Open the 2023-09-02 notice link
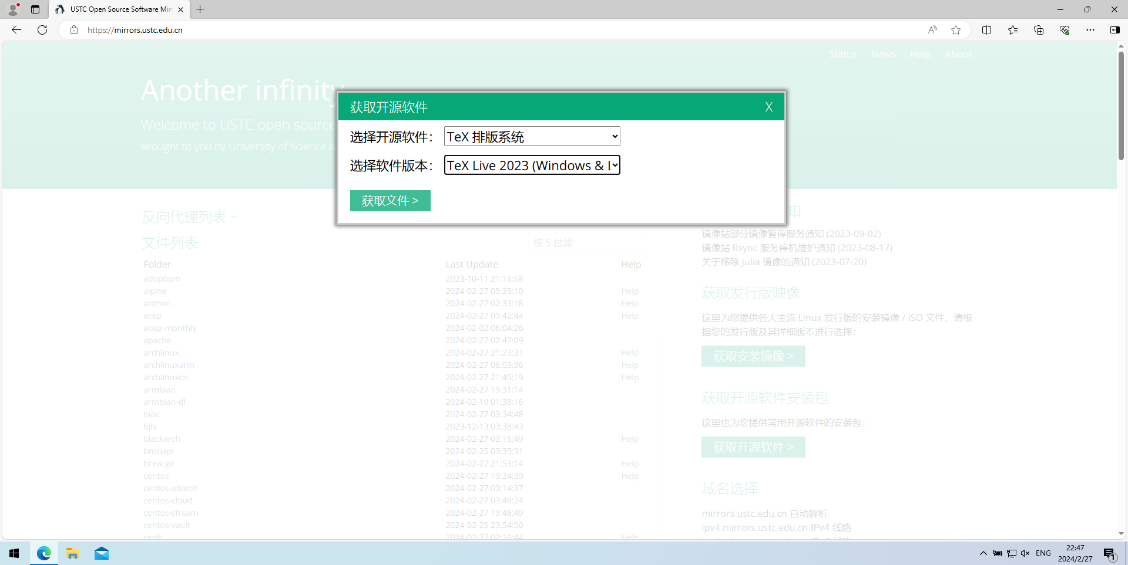Image resolution: width=1128 pixels, height=565 pixels. [x=791, y=234]
